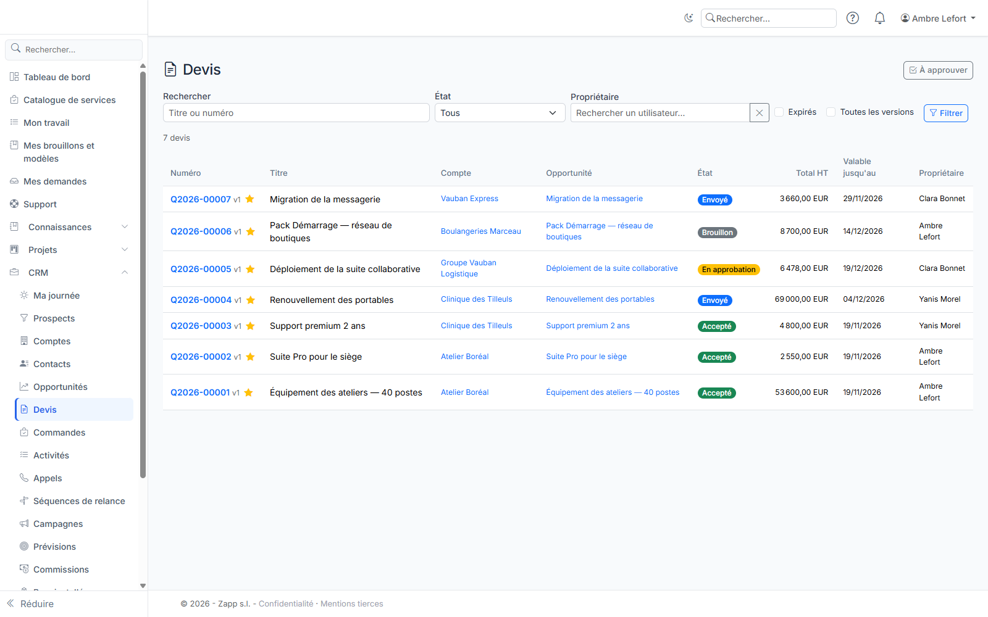Open the Mentions tierces footer link
The width and height of the screenshot is (988, 617).
click(x=352, y=603)
